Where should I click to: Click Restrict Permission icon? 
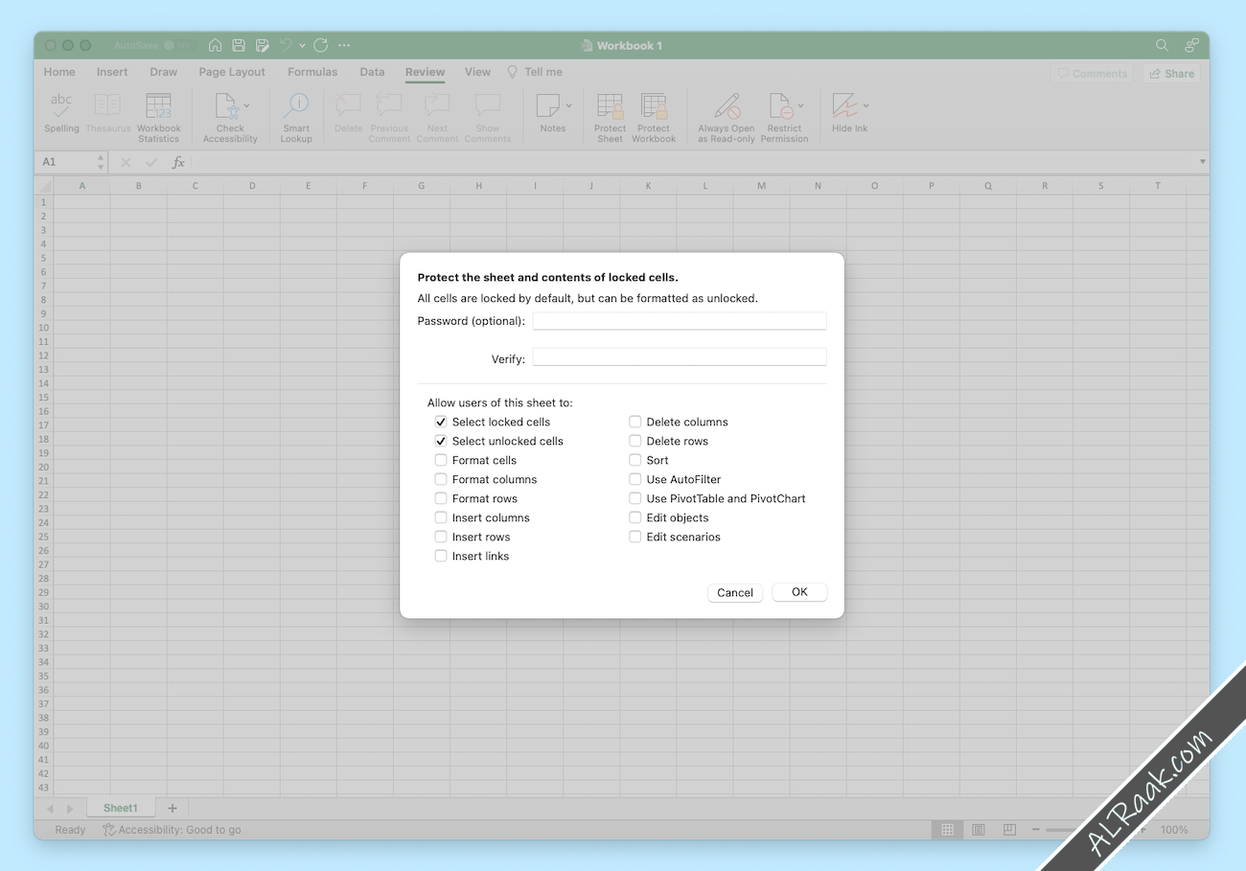780,105
